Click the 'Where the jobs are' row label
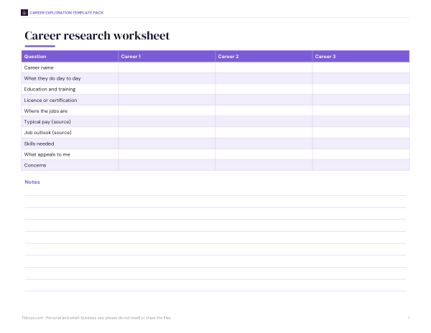 point(46,111)
